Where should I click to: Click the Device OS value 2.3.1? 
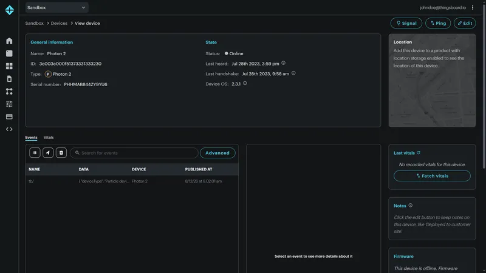tap(236, 84)
